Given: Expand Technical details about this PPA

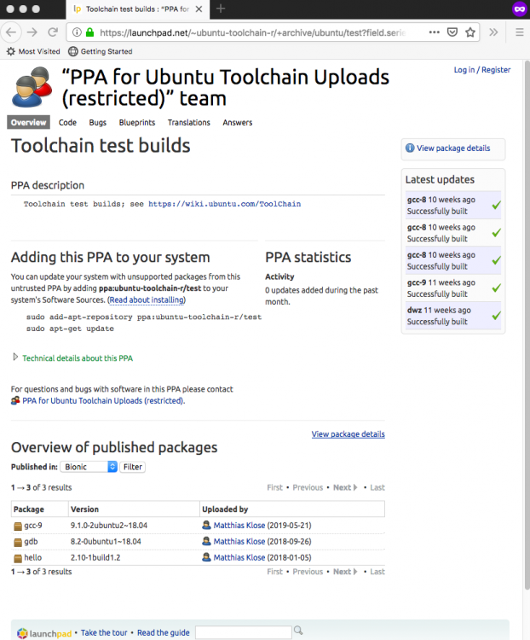Looking at the screenshot, I should [x=78, y=358].
